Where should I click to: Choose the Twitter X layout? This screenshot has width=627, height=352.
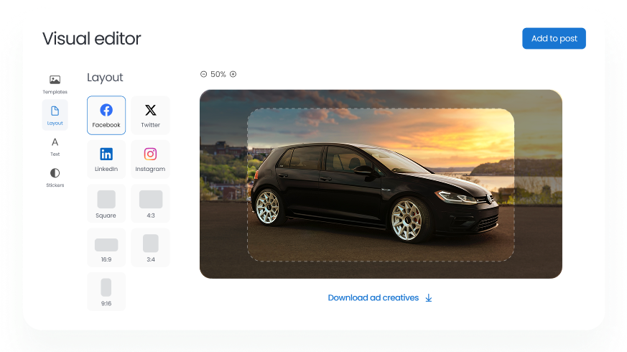pyautogui.click(x=150, y=115)
